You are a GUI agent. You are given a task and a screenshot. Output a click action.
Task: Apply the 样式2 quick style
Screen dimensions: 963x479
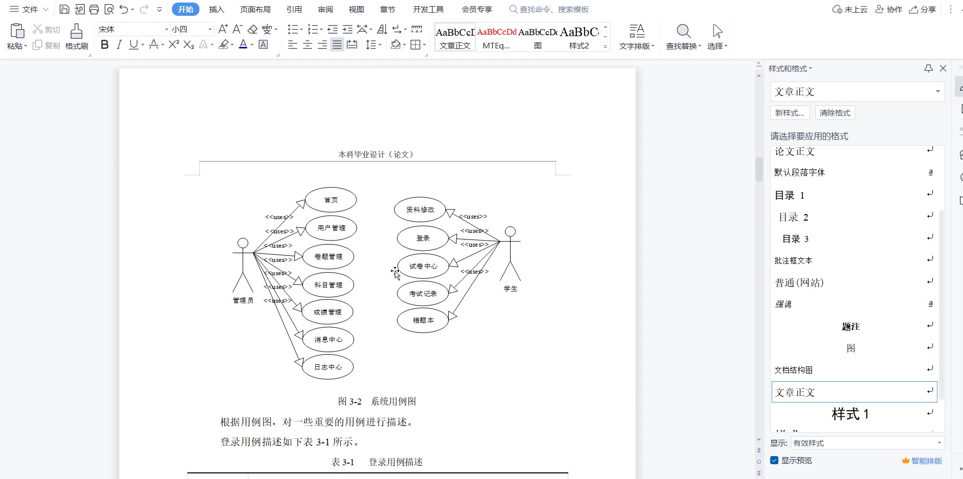point(579,37)
